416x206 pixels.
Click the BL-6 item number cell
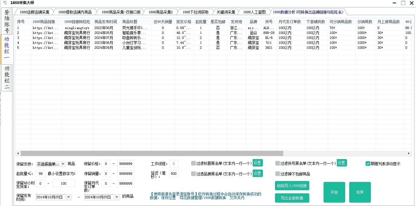[x=269, y=38]
